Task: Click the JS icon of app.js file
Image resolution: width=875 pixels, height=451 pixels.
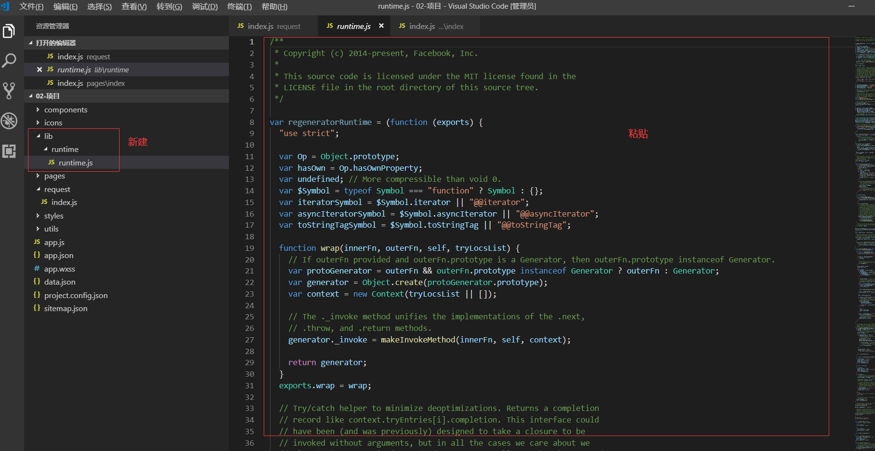Action: click(37, 242)
